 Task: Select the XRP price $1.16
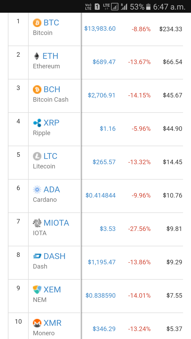[108, 129]
